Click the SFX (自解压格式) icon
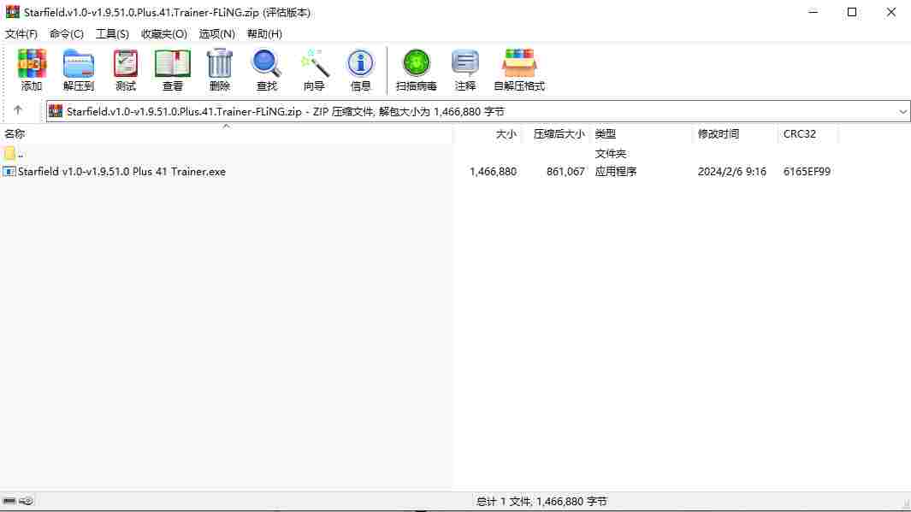Screen dimensions: 911x512 tap(519, 69)
